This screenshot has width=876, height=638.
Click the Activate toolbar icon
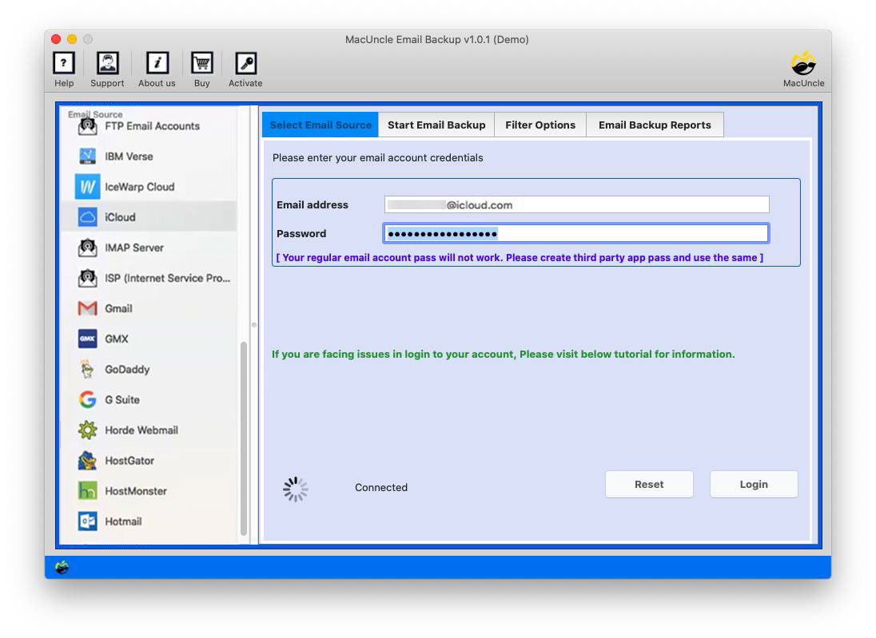[x=245, y=68]
